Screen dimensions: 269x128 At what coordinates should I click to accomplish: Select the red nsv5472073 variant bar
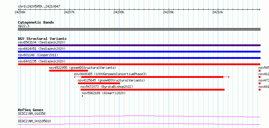click(153, 90)
